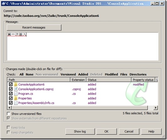This screenshot has width=167, height=140.
Task: Click the 5 files selected status text
Action: click(x=141, y=113)
